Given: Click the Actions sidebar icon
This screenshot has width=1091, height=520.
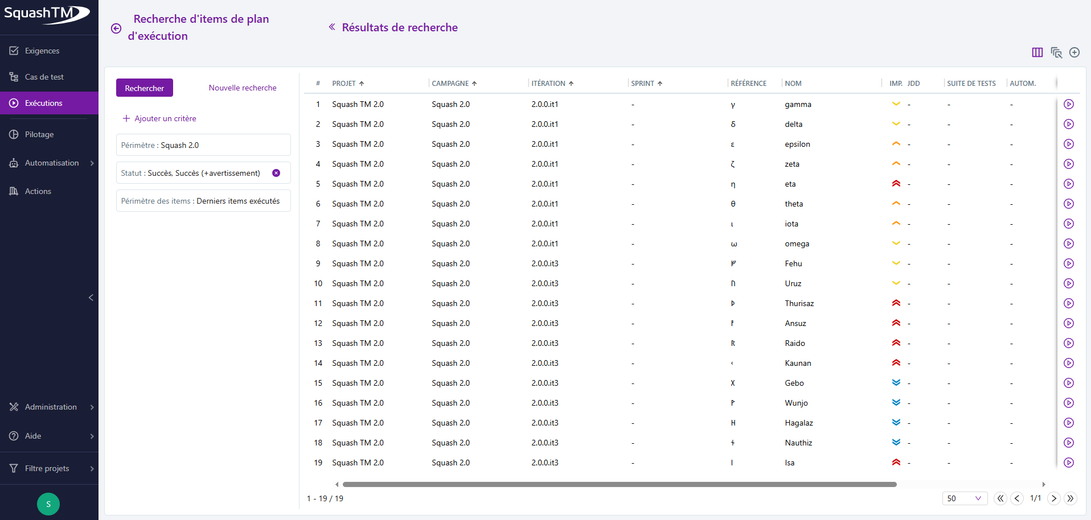Looking at the screenshot, I should pos(14,191).
